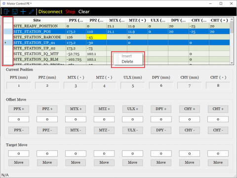Screen dimensions: 237x178
Task: Select the SITE_STATION_IQ_MTF row name
Action: [36, 54]
